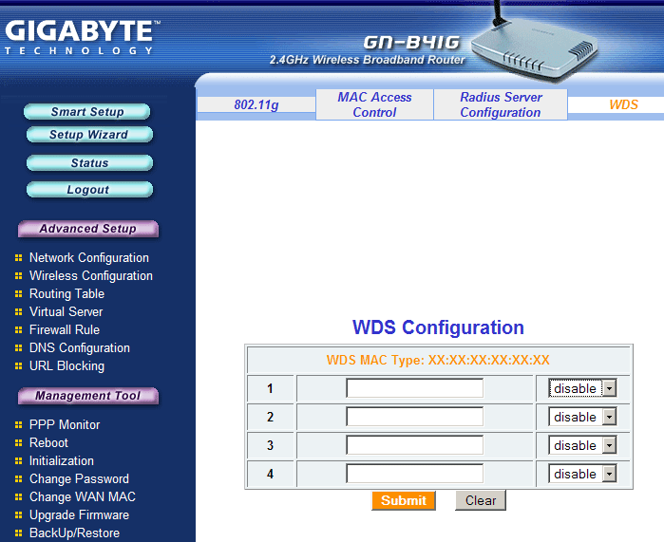Open Wireless Configuration settings
Viewport: 664px width, 542px height.
click(x=90, y=276)
